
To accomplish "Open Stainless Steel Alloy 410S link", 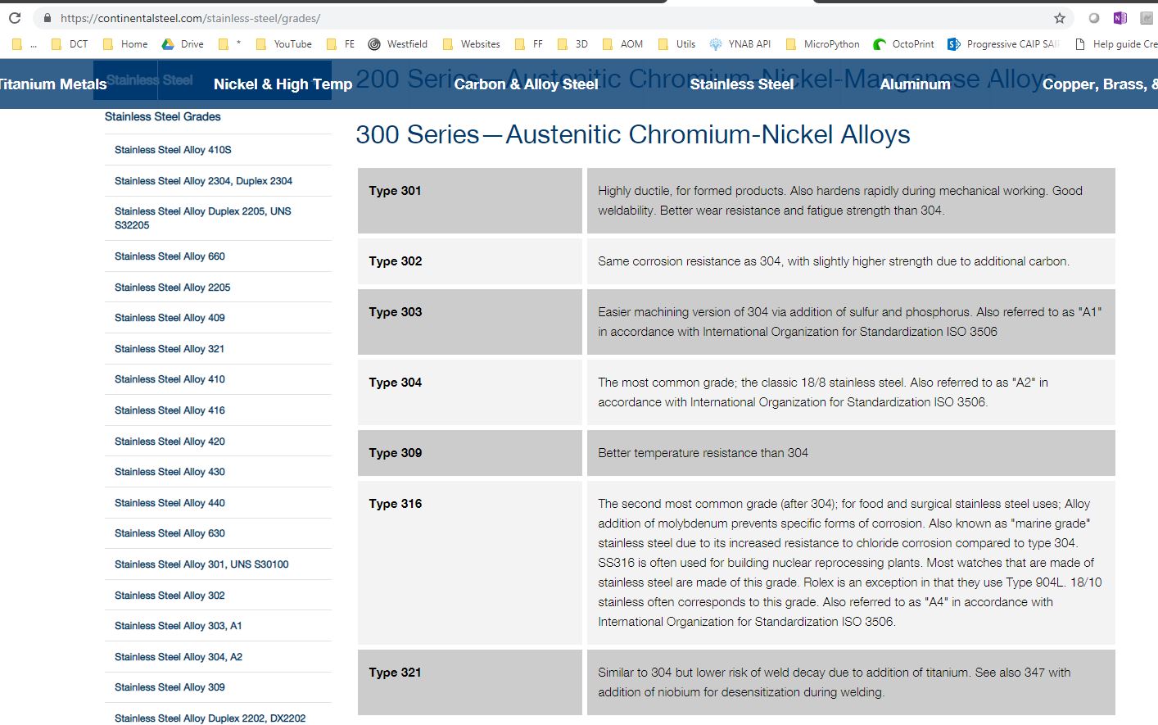I will pos(173,150).
